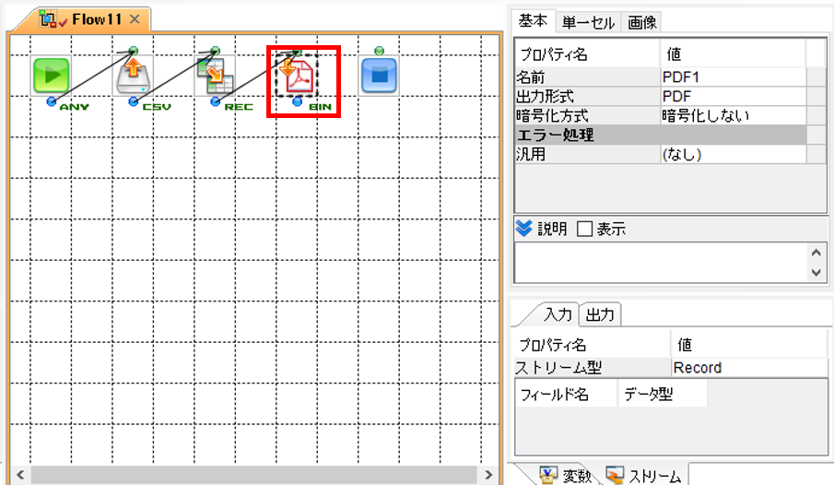Click the 説明 text area
This screenshot has width=834, height=485.
pos(660,263)
